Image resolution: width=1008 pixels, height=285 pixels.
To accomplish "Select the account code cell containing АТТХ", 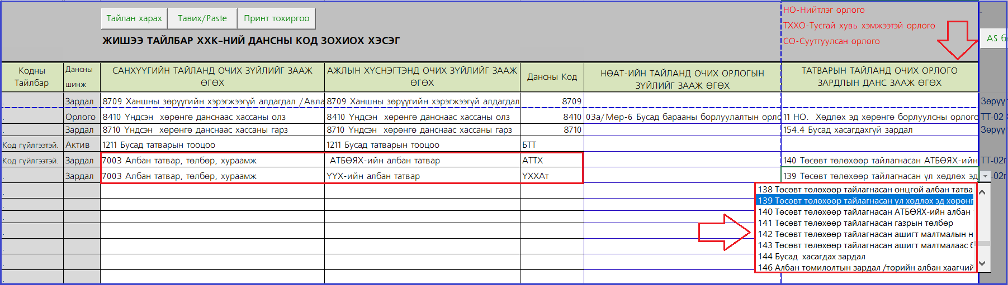I will (551, 161).
